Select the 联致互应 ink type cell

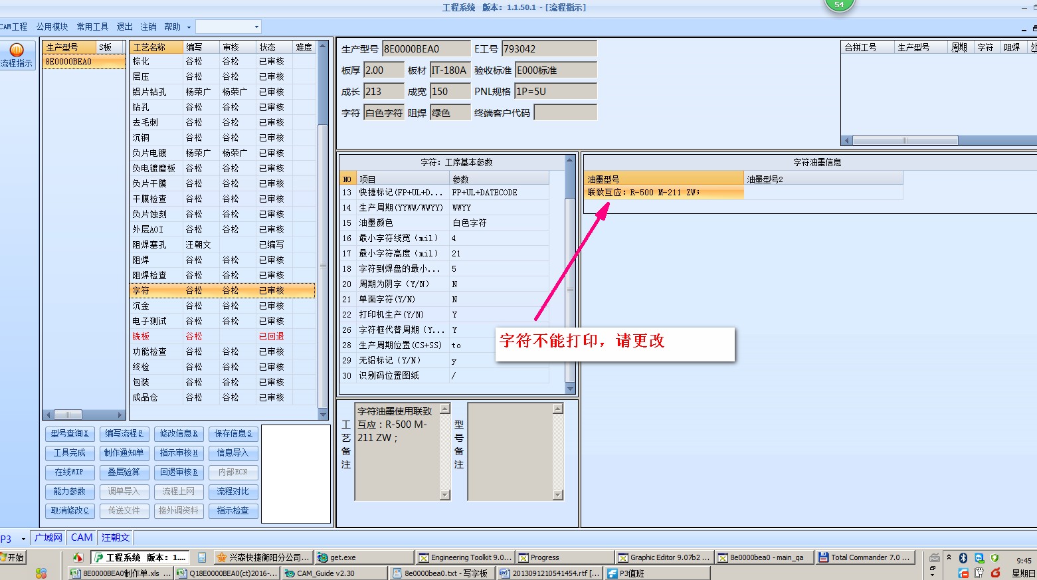click(x=664, y=193)
